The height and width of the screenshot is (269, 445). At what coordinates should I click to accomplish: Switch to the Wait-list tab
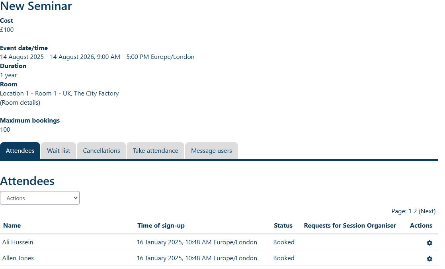coord(59,151)
